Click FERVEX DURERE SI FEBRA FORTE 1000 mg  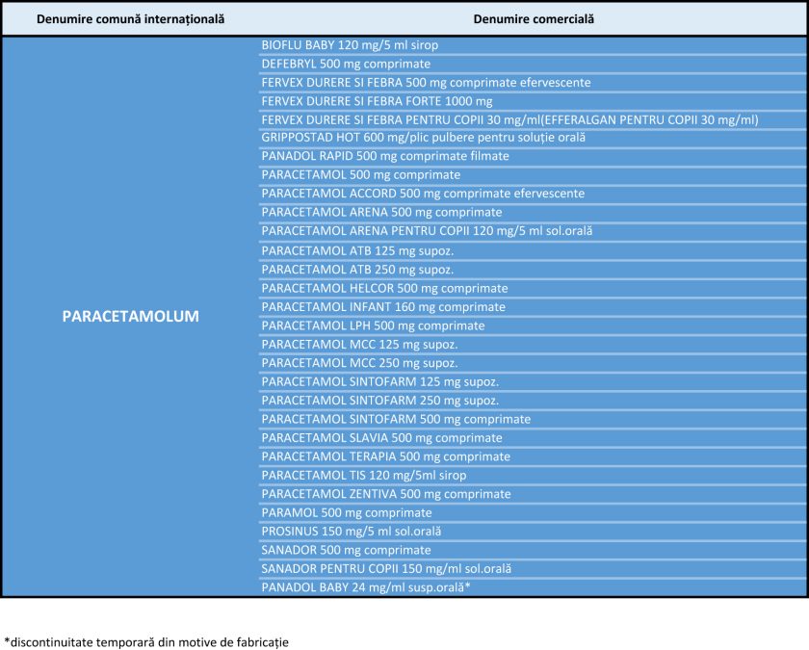pos(533,101)
